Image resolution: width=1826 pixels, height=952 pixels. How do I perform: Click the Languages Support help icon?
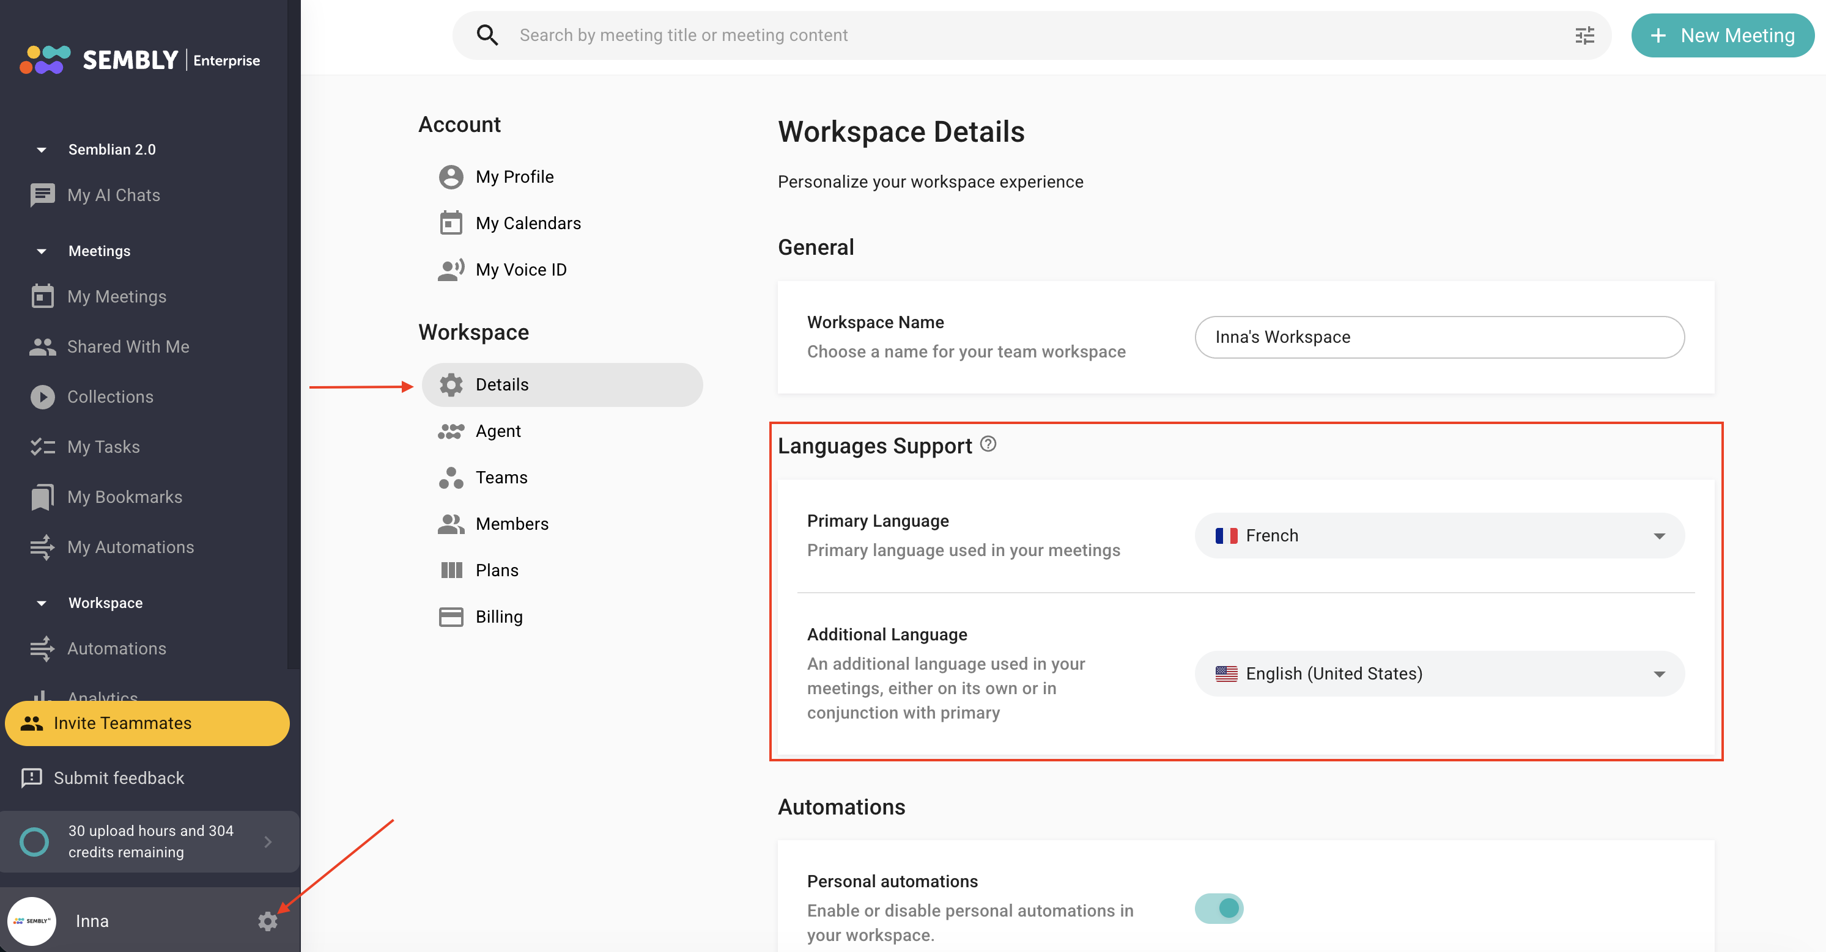(988, 444)
